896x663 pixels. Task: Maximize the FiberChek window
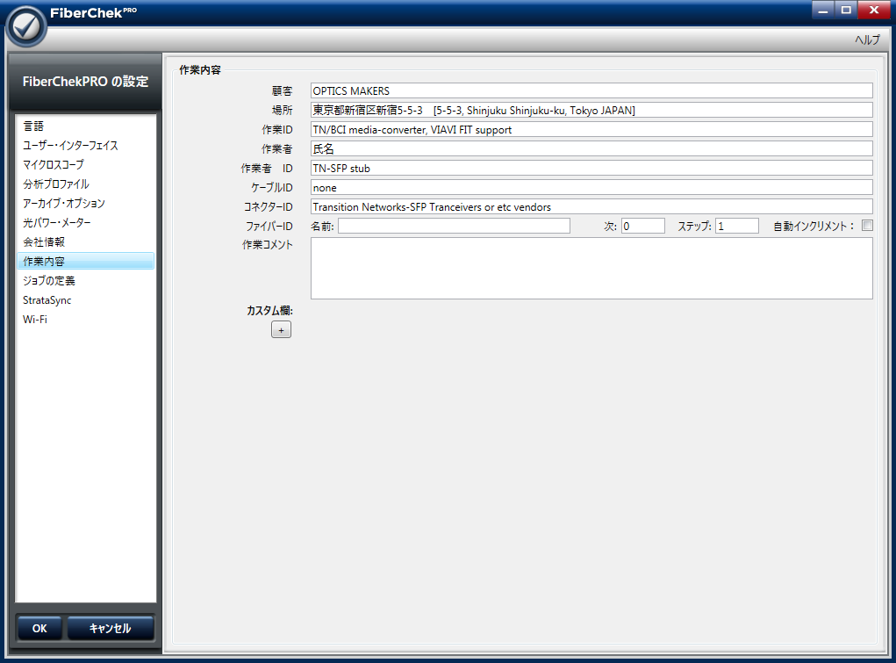coord(846,10)
